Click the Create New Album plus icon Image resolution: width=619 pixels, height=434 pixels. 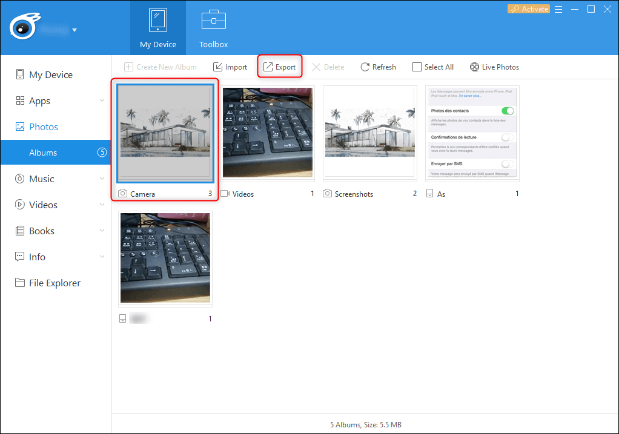tap(128, 67)
